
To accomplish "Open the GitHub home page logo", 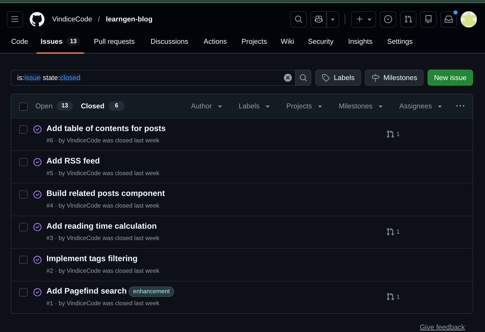I will pyautogui.click(x=37, y=19).
